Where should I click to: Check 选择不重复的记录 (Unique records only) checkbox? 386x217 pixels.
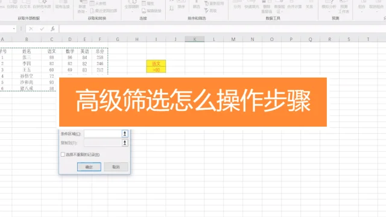[63, 154]
